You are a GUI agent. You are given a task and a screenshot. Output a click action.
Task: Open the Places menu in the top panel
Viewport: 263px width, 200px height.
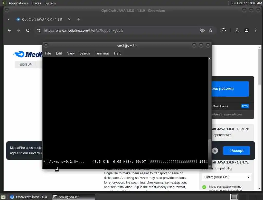pos(36,3)
